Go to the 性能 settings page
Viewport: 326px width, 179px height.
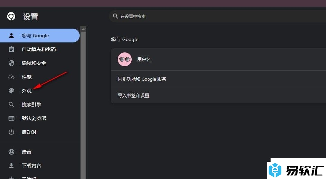click(x=40, y=77)
